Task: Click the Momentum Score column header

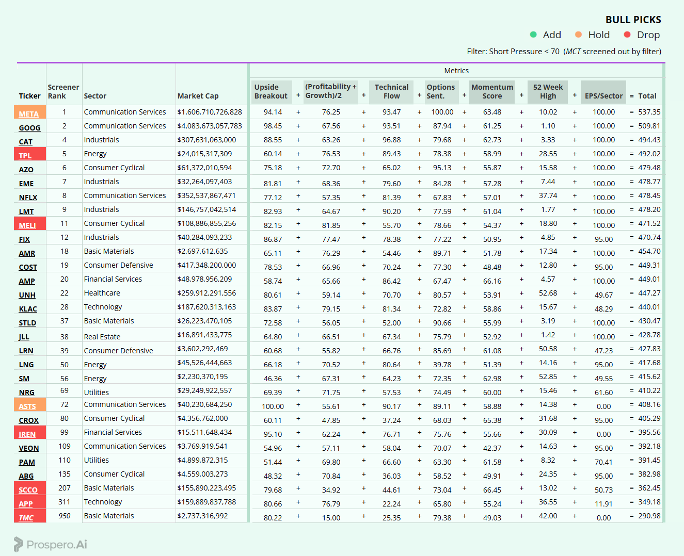Action: (x=492, y=92)
